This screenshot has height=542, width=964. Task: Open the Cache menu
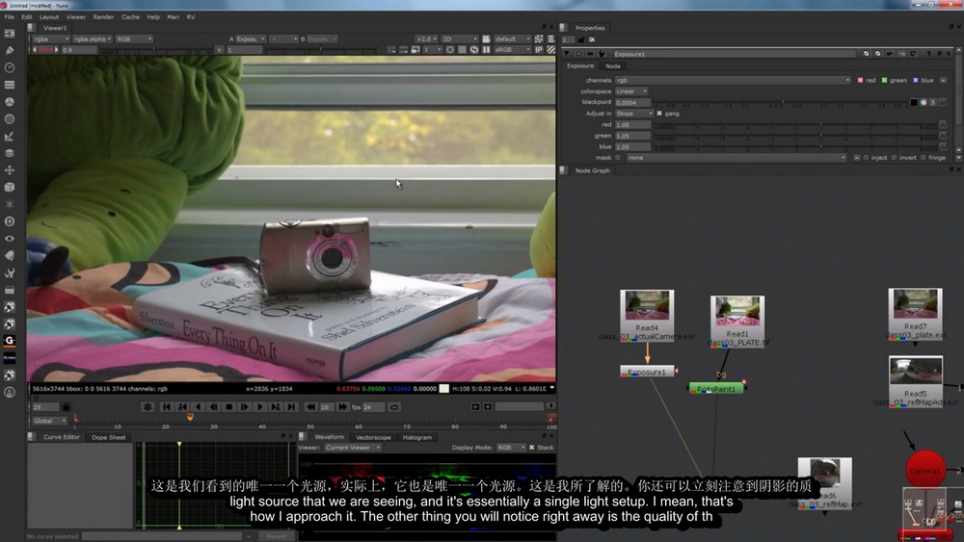130,17
